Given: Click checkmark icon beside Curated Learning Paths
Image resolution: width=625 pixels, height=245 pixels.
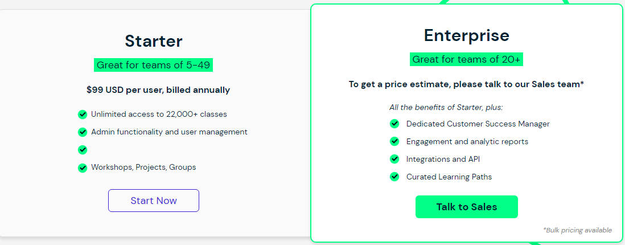Looking at the screenshot, I should (394, 177).
